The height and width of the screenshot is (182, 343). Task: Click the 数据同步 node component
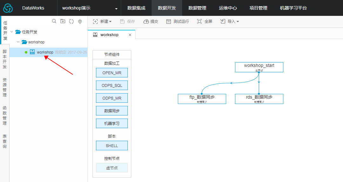click(x=112, y=111)
